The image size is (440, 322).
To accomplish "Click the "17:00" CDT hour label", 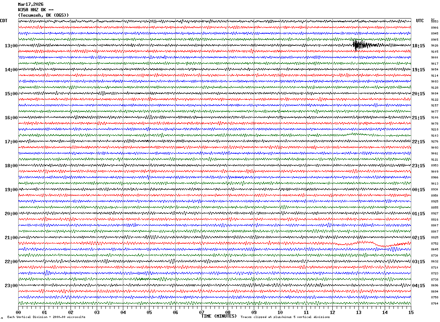I will [11, 142].
